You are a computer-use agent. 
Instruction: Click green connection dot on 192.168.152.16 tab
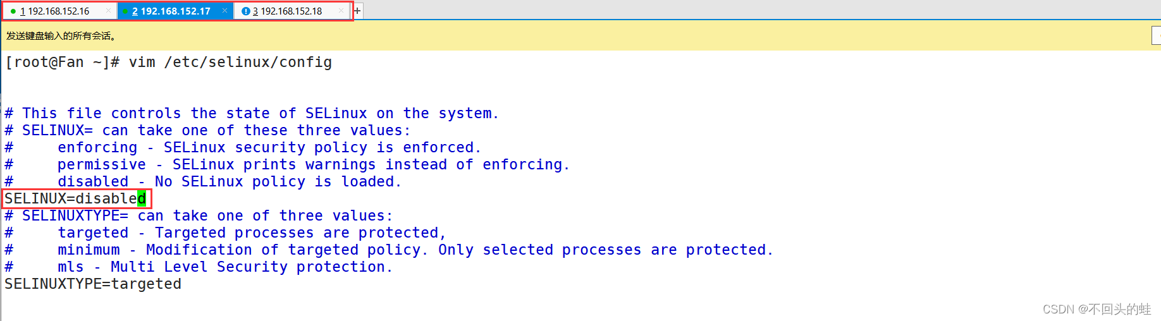click(x=13, y=11)
